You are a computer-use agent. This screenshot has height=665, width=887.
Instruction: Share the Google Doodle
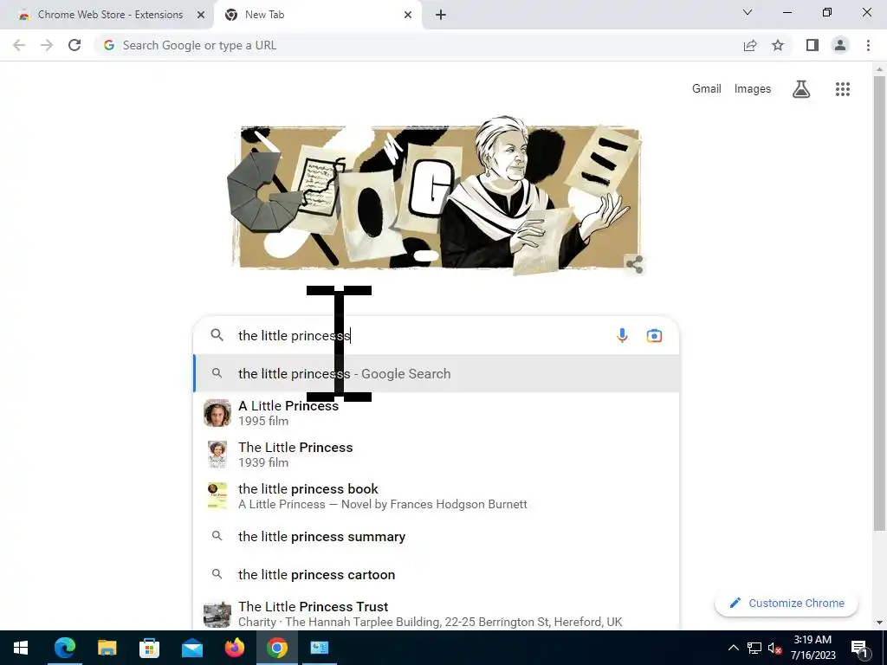634,264
